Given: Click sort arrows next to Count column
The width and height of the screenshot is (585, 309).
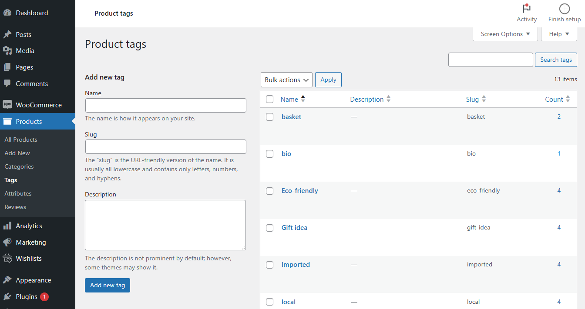Looking at the screenshot, I should pos(568,99).
